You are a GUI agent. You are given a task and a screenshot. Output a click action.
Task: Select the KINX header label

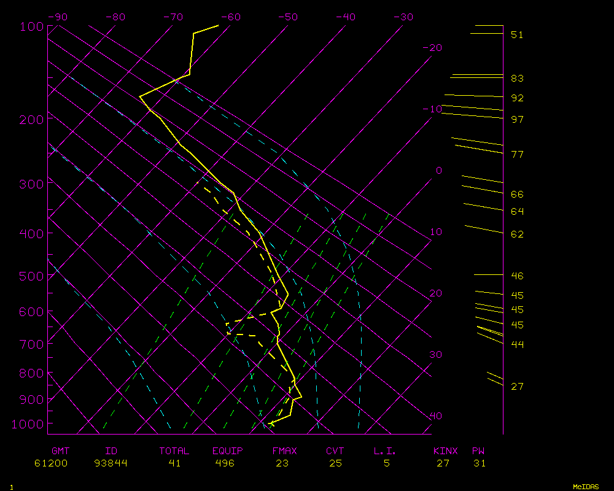pyautogui.click(x=446, y=451)
